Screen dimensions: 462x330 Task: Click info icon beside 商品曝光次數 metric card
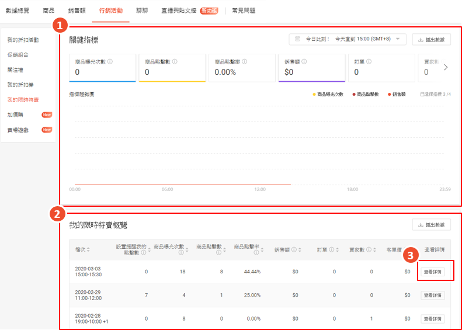(110, 61)
